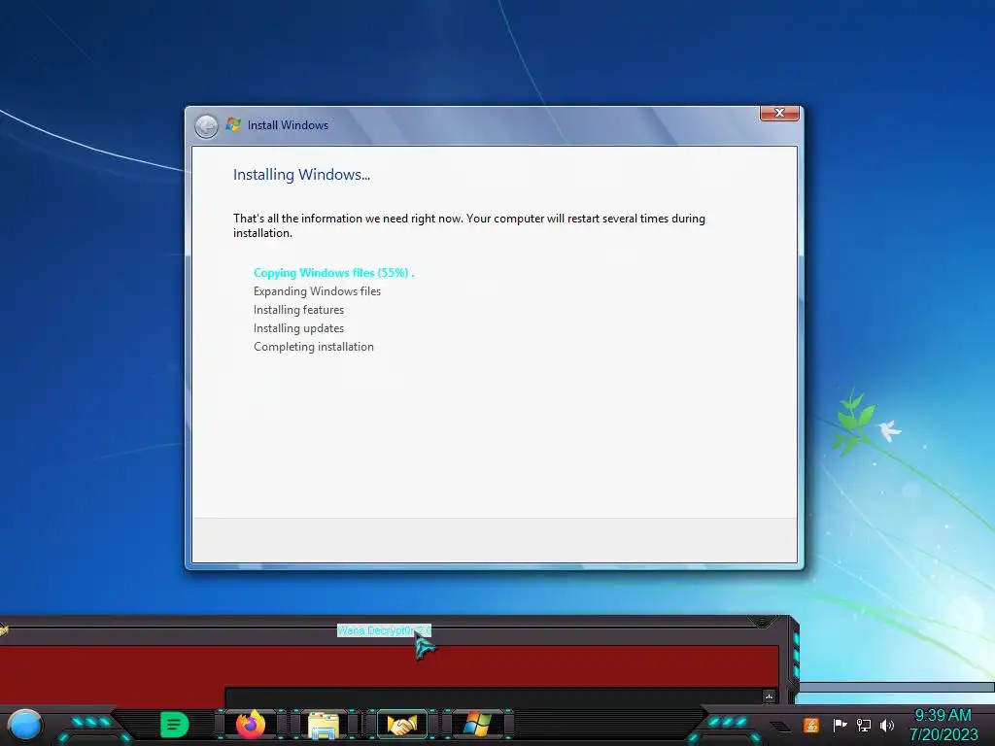Screen dimensions: 995x746
Task: Click the clock showing 9:39 AM
Action: pos(943,725)
